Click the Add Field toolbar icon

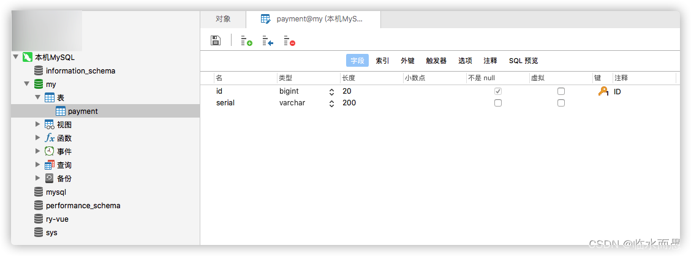[x=246, y=41]
